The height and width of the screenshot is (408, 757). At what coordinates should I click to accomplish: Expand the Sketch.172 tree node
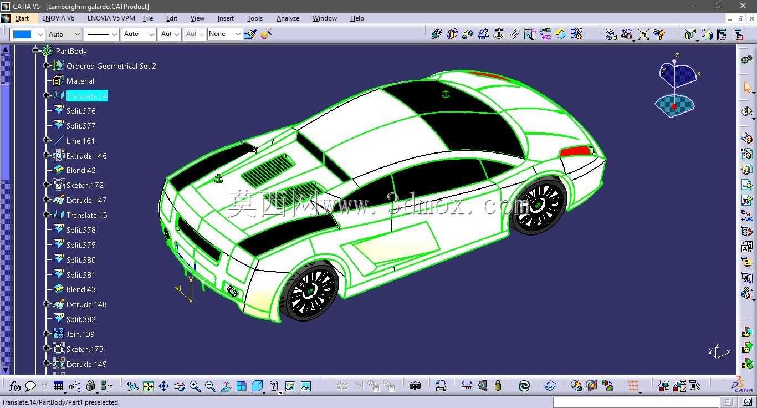pyautogui.click(x=47, y=185)
